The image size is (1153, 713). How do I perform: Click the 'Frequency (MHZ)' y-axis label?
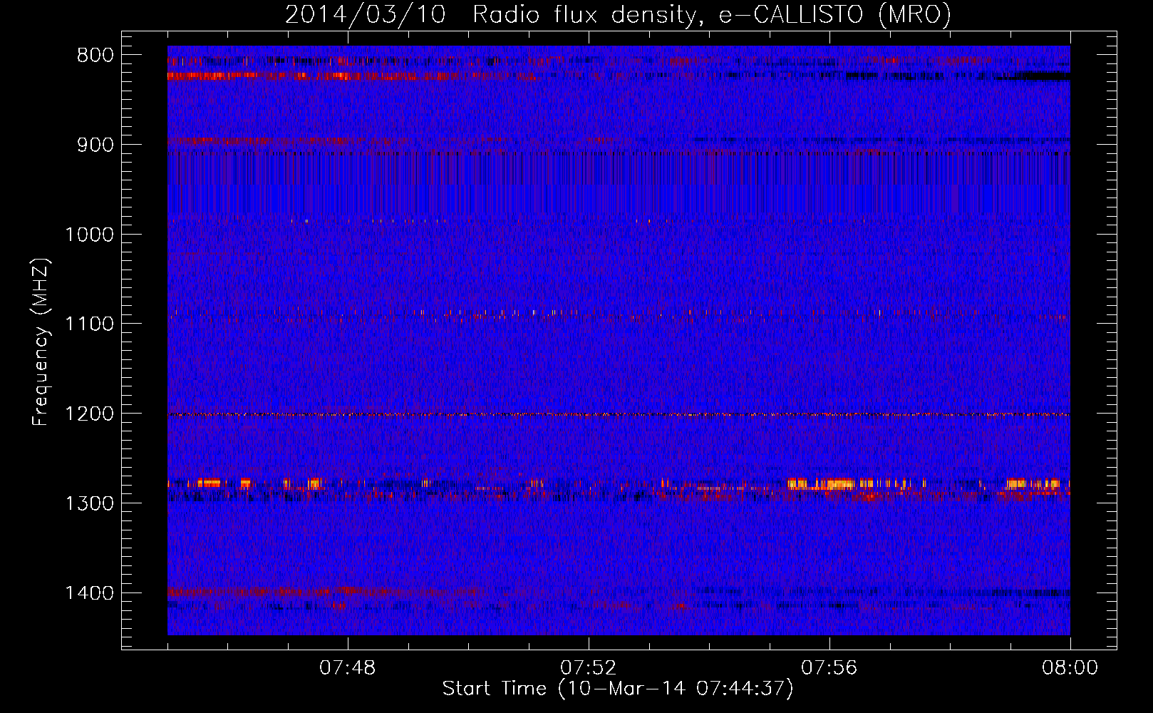point(41,342)
